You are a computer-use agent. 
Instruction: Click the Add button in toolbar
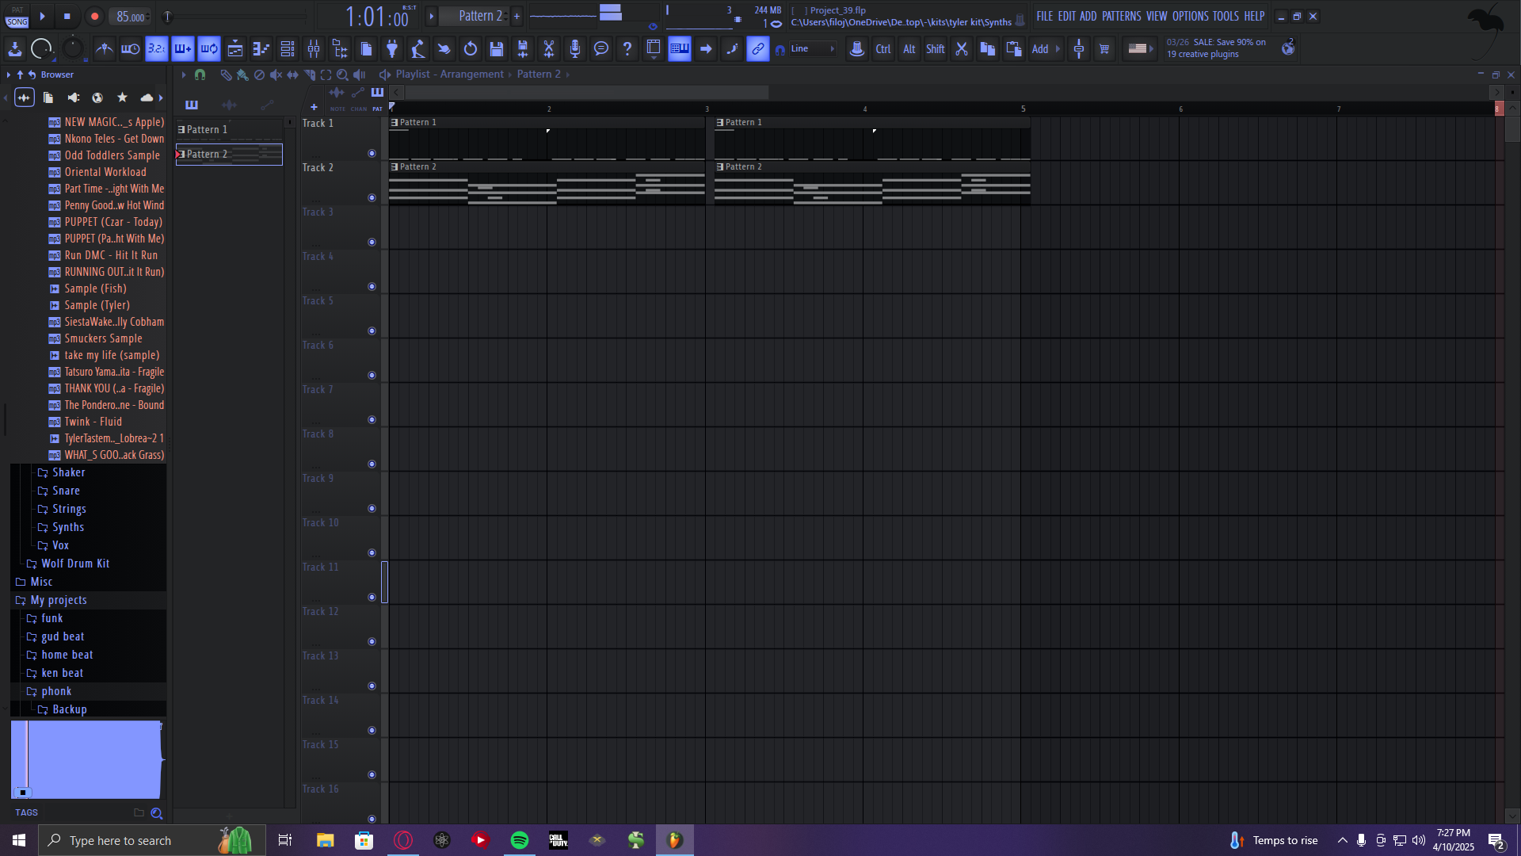pos(1040,49)
